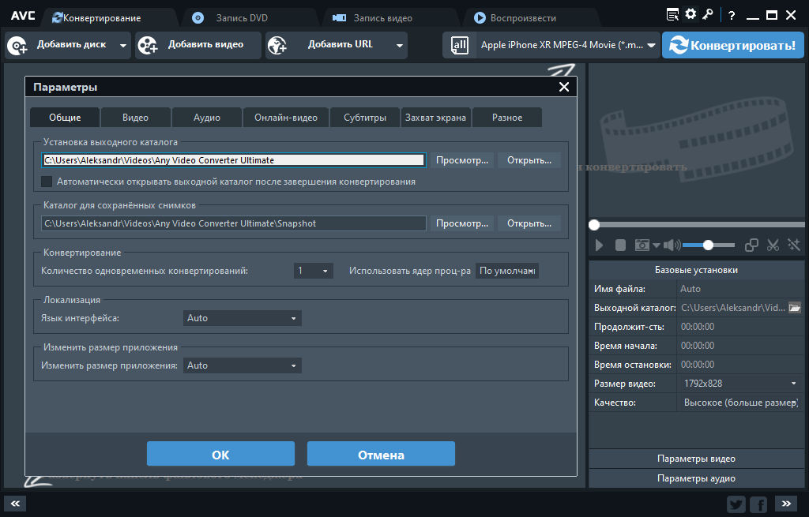This screenshot has width=809, height=517.
Task: Click the Время остановки value 00:00:00
Action: coord(698,365)
